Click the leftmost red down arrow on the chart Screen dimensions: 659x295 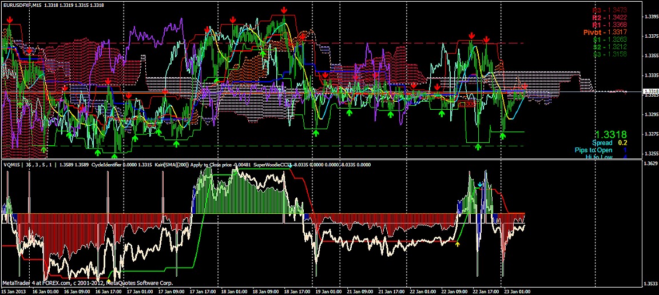point(10,21)
